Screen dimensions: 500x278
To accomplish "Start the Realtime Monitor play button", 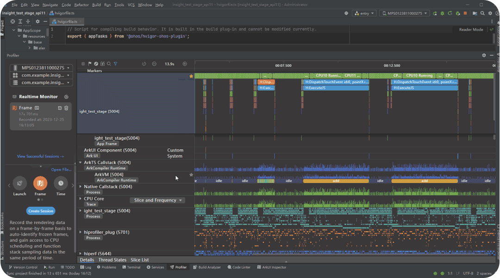I will pos(66,97).
